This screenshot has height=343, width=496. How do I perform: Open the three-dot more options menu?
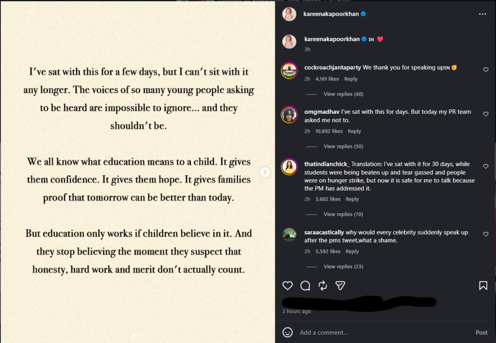tap(482, 14)
